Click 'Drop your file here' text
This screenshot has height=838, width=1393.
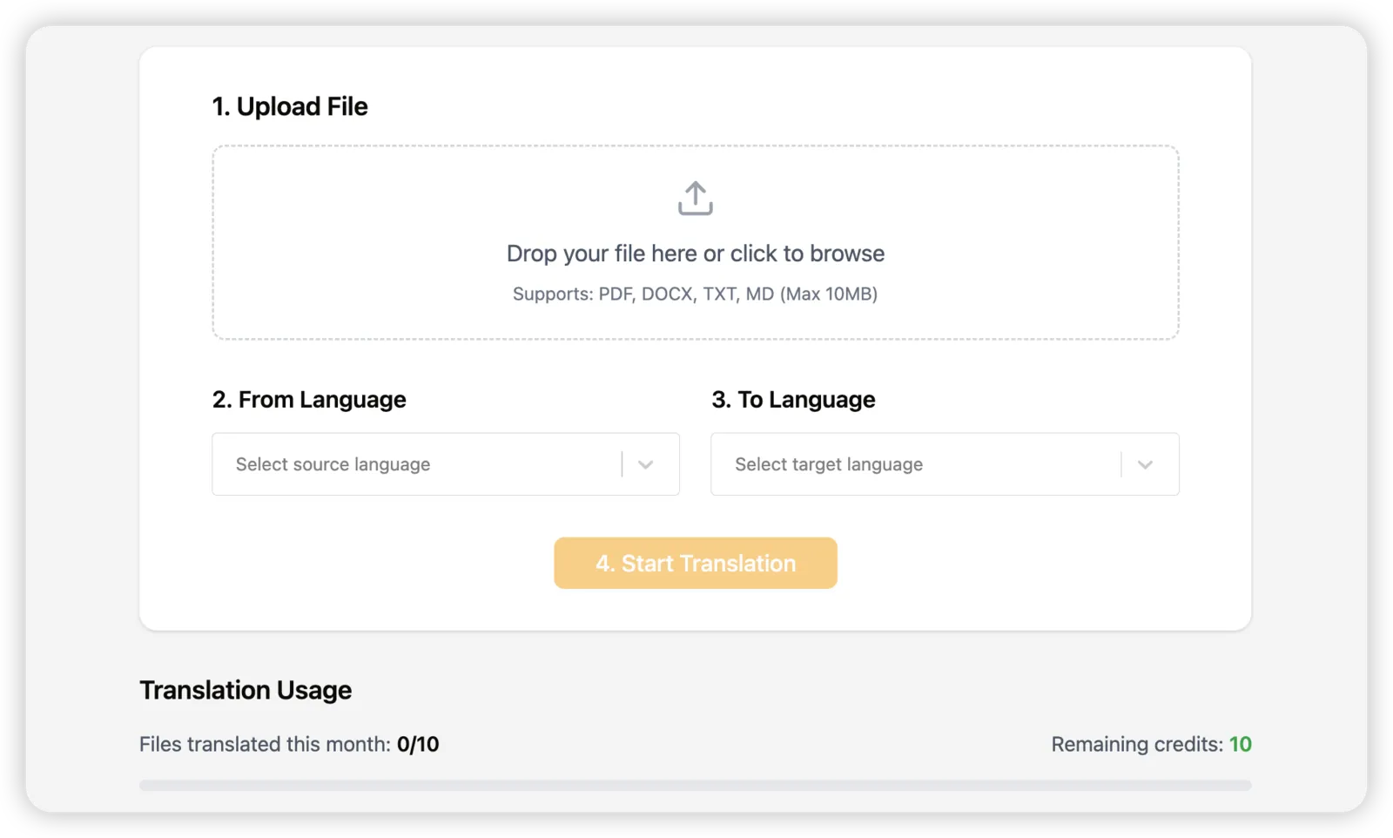click(x=602, y=253)
